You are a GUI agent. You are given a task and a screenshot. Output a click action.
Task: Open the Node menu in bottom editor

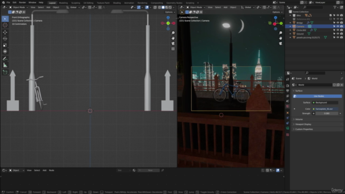(51, 170)
